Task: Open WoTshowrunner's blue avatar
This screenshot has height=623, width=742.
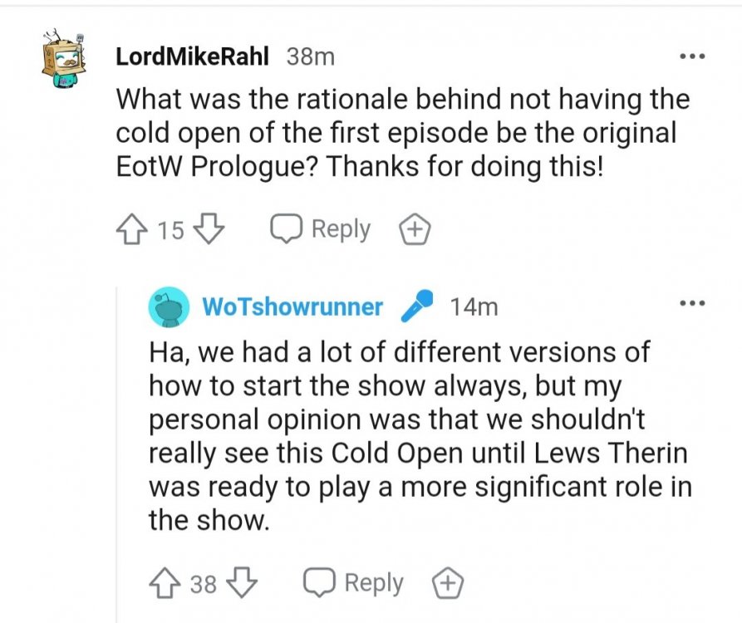Action: (x=169, y=307)
